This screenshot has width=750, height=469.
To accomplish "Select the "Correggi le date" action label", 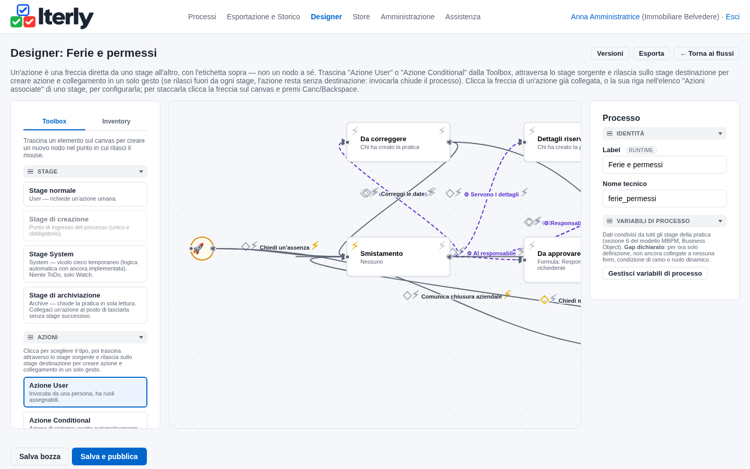I will (x=403, y=194).
